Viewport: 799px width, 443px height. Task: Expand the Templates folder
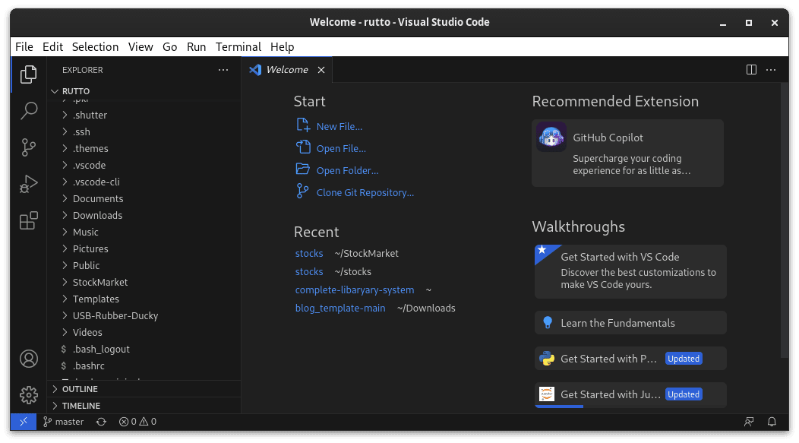tap(144, 299)
